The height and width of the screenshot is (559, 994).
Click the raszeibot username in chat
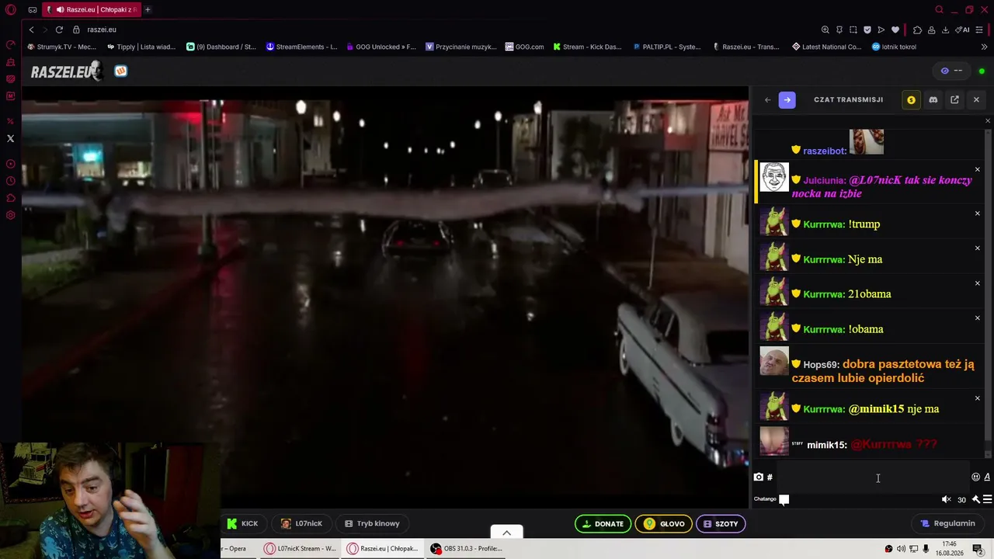tap(824, 151)
